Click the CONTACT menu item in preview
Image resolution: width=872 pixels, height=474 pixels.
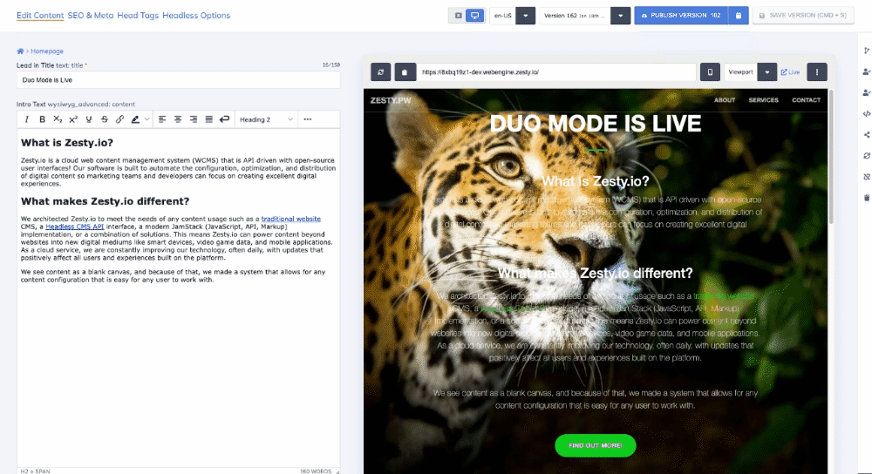click(x=807, y=100)
